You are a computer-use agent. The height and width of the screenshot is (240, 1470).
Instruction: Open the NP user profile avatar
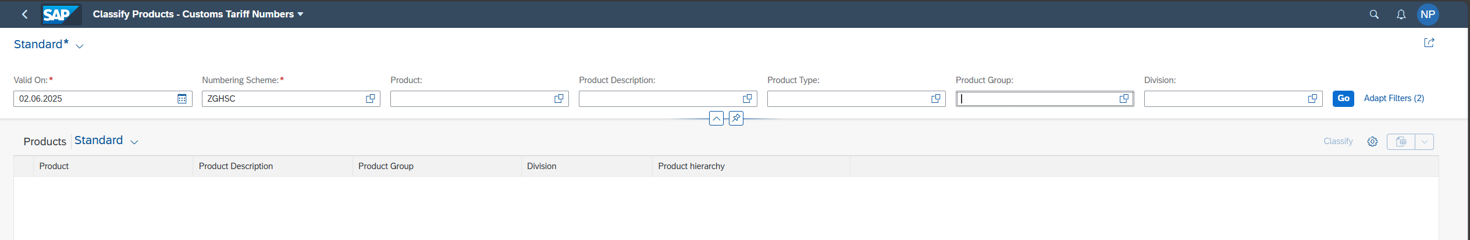(x=1428, y=14)
